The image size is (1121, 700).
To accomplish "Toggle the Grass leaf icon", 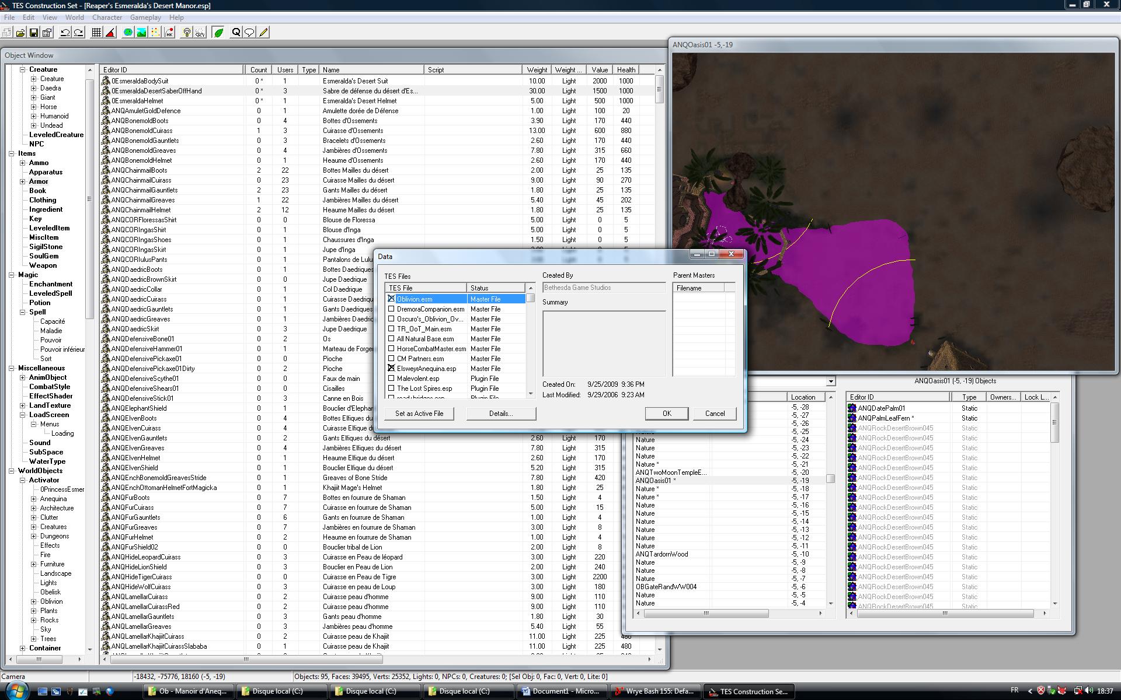I will [218, 33].
